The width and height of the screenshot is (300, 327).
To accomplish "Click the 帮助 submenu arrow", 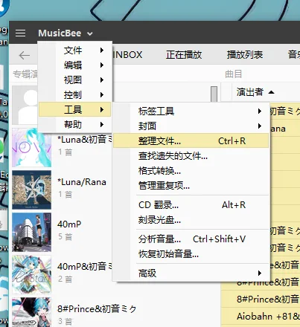I will pos(102,124).
